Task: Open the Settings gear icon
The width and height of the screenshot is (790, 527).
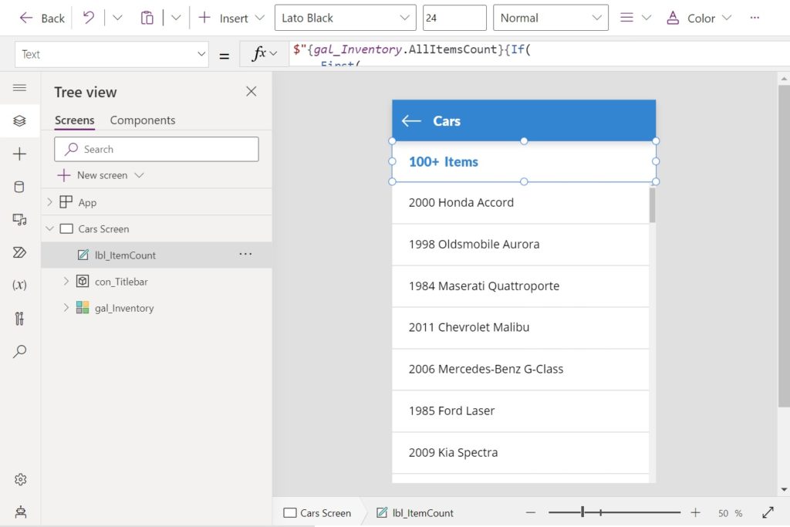Action: tap(20, 479)
